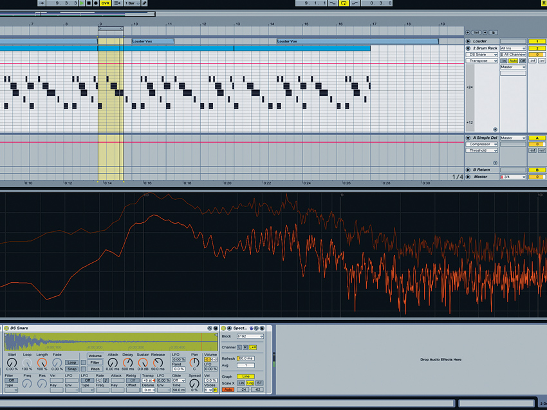Image resolution: width=547 pixels, height=410 pixels.
Task: Open the 1 Bar quantization menu
Action: tap(133, 3)
